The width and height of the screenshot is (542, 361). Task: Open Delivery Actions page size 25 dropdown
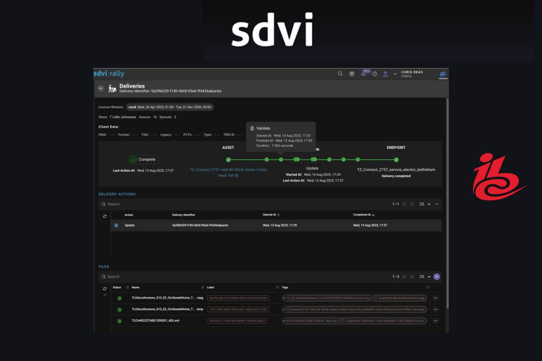(425, 204)
